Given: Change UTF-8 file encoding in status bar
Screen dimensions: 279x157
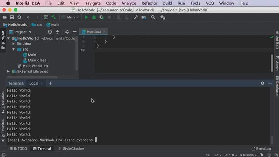Looking at the screenshot, I should (x=231, y=155).
